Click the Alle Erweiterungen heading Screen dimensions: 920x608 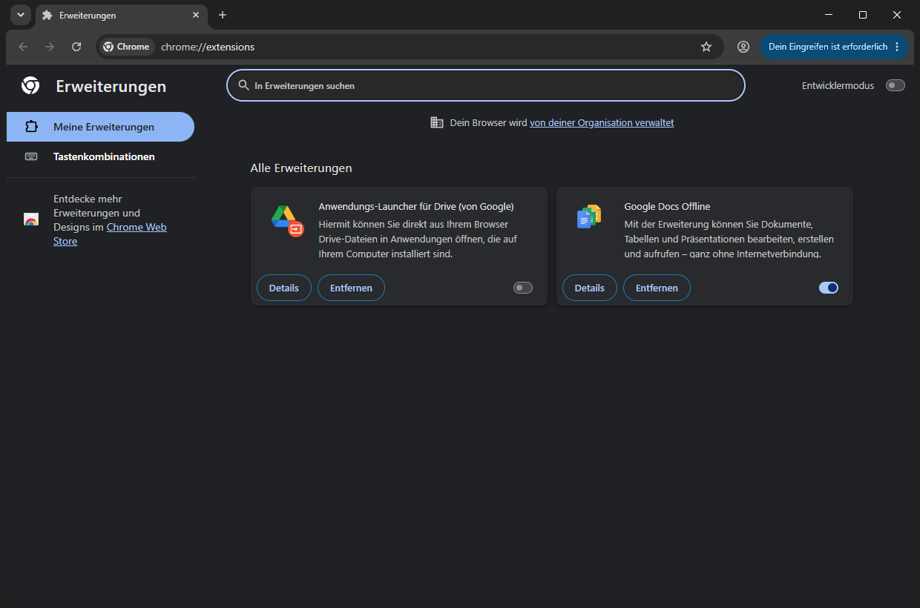pyautogui.click(x=301, y=168)
